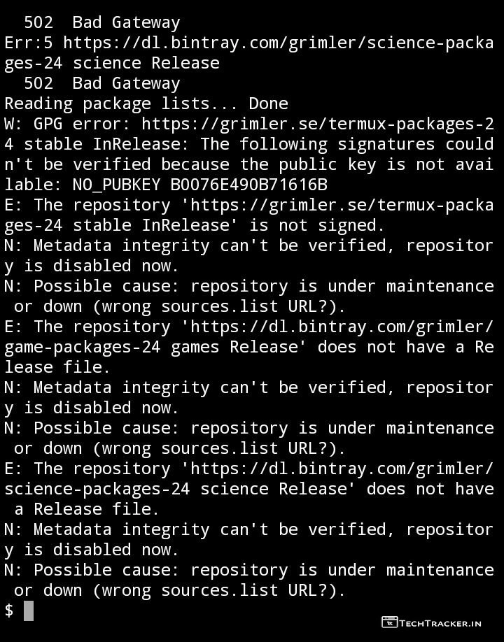504x642 pixels.
Task: Click '502 Bad Gateway' directly below Err:5 line
Action: [101, 83]
